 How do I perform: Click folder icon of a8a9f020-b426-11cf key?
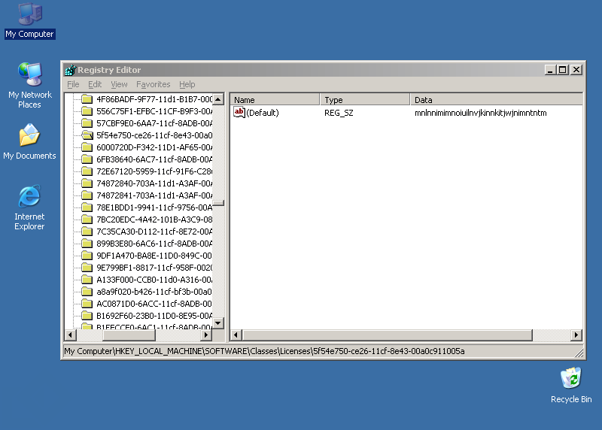pyautogui.click(x=87, y=292)
